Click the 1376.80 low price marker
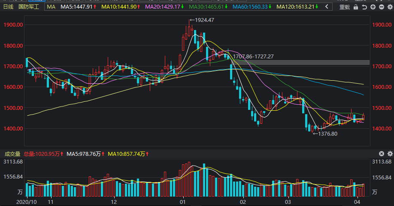Image resolution: width=394 pixels, height=206 pixels. click(x=325, y=133)
